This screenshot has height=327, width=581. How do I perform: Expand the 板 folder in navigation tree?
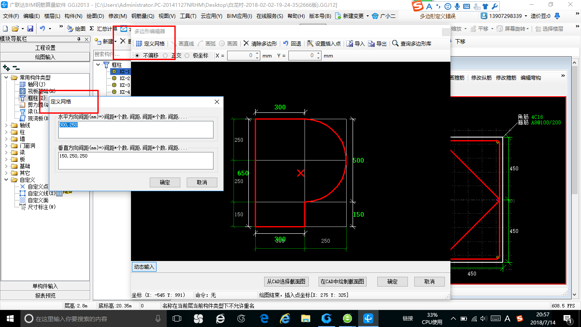tap(6, 159)
